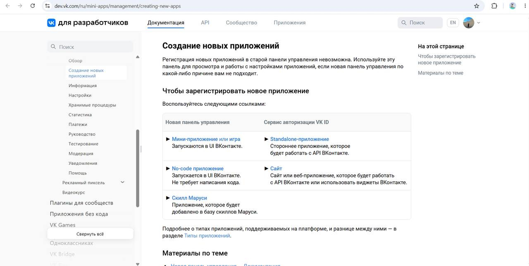
Task: Click the magnifier icon in header search
Action: coord(404,23)
